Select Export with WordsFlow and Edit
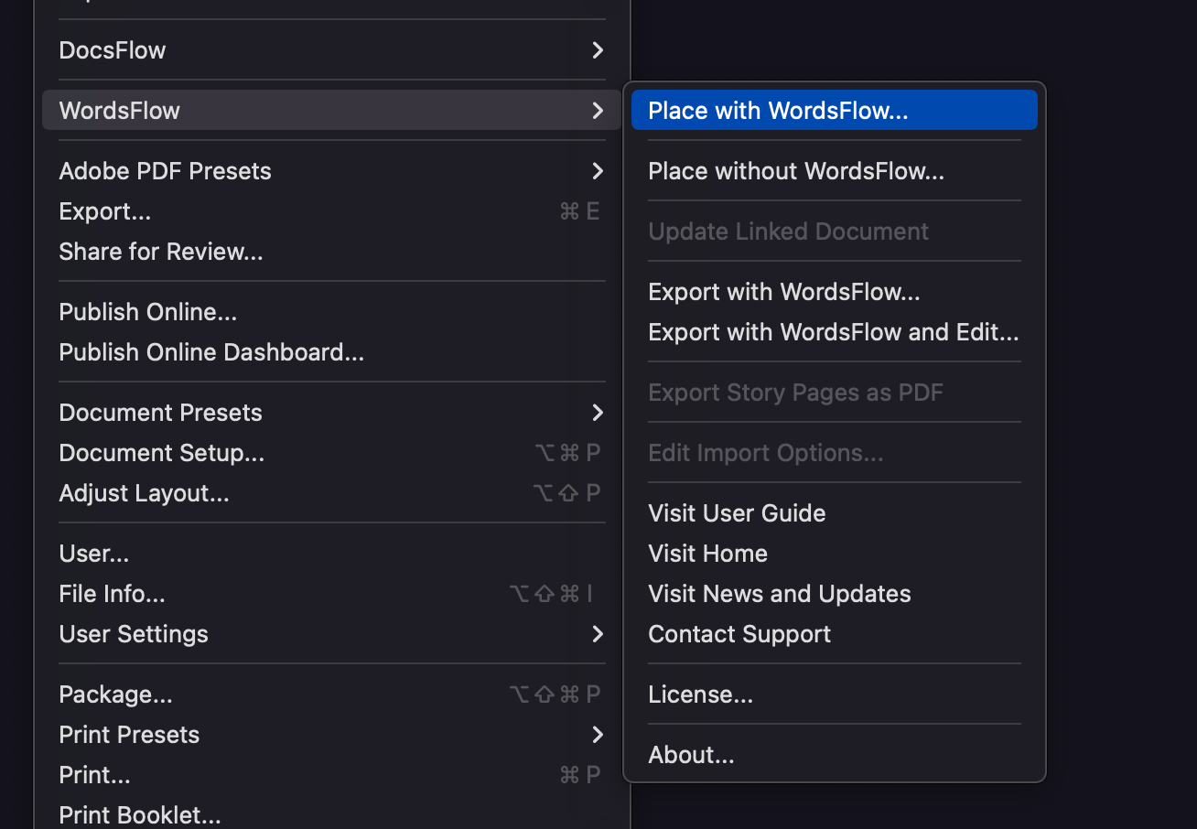The height and width of the screenshot is (829, 1197). tap(833, 332)
